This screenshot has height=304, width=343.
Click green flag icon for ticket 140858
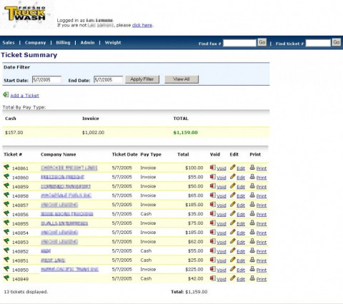[6, 195]
